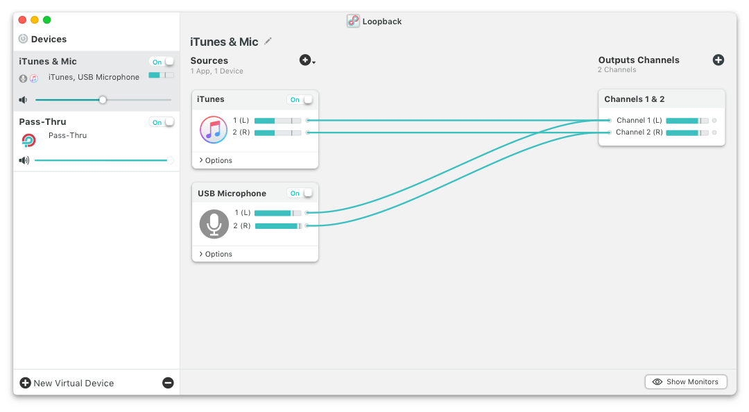
Task: Expand Options in the iTunes source card
Action: pos(216,160)
